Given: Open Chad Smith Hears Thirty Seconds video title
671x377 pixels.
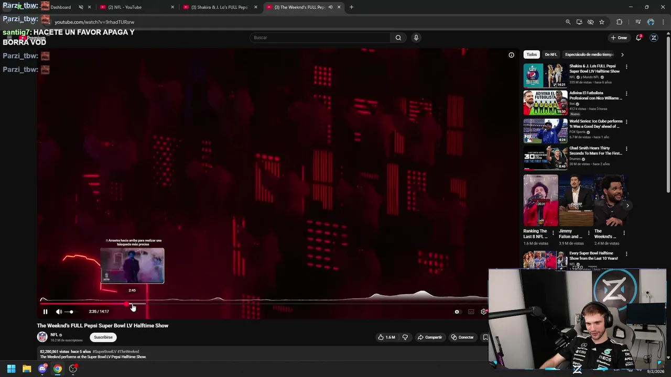Looking at the screenshot, I should 596,151.
